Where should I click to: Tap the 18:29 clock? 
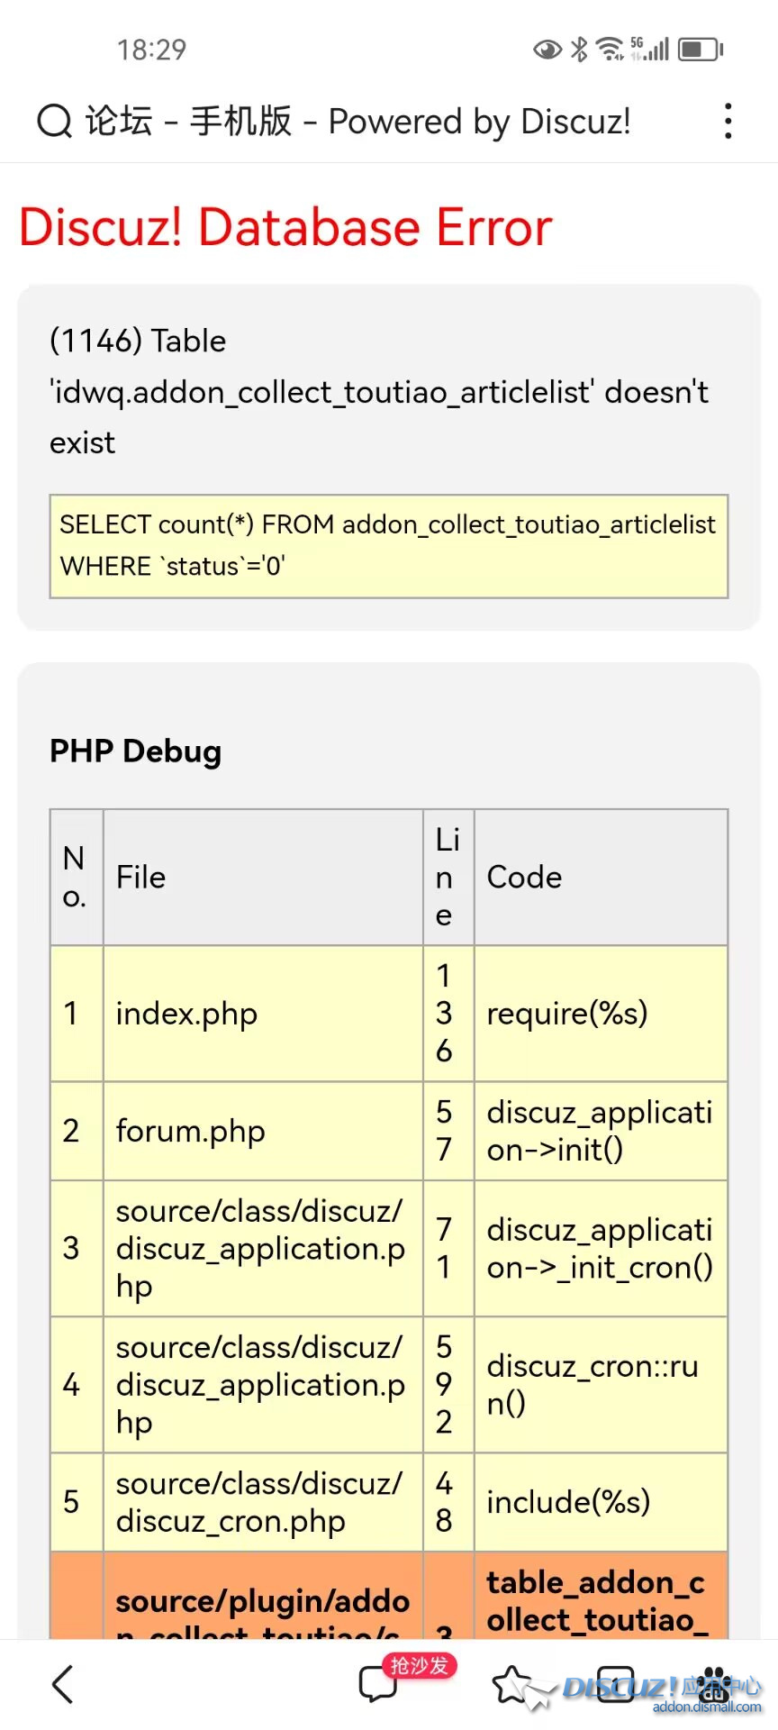coord(151,50)
